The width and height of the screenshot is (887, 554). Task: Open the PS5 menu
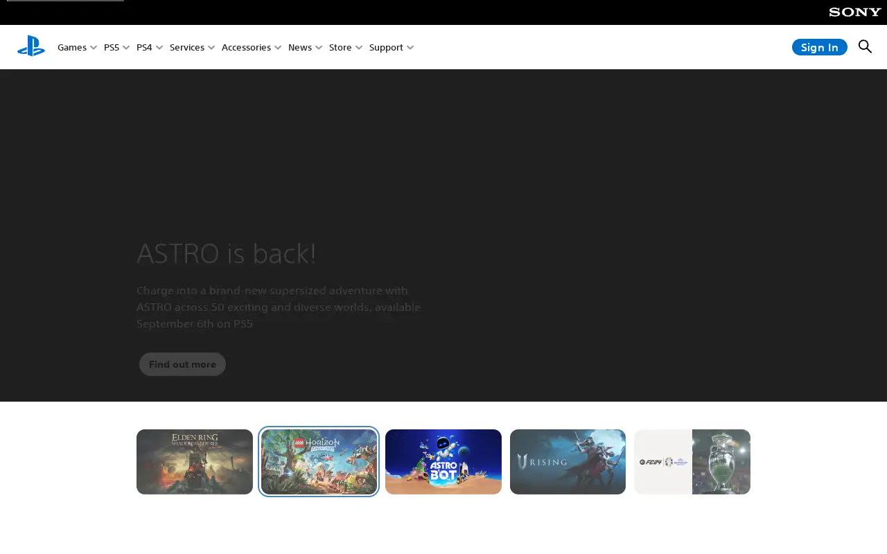[x=112, y=47]
